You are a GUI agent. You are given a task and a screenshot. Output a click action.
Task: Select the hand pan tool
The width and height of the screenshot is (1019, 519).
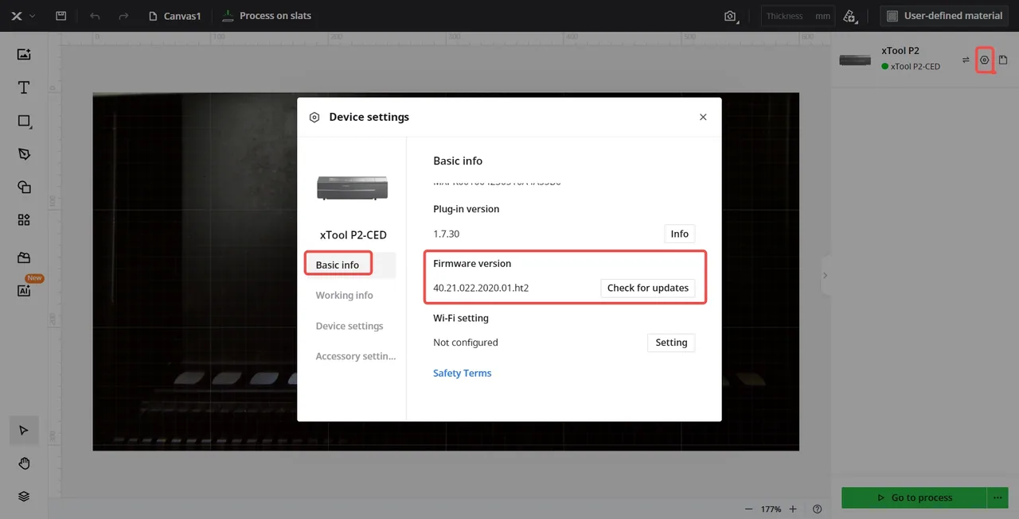point(24,463)
